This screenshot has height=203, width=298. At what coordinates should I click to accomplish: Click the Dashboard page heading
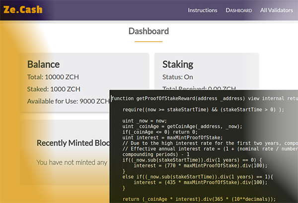[x=149, y=31]
